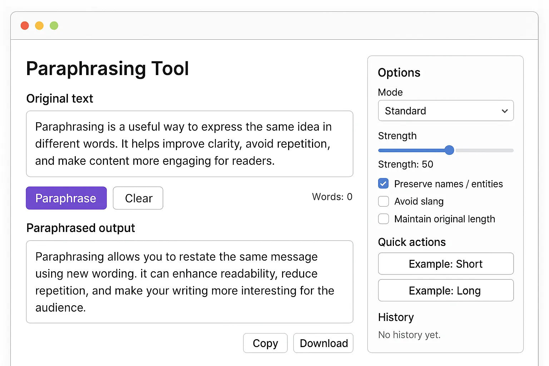Click the Options panel title
This screenshot has width=549, height=366.
click(399, 73)
